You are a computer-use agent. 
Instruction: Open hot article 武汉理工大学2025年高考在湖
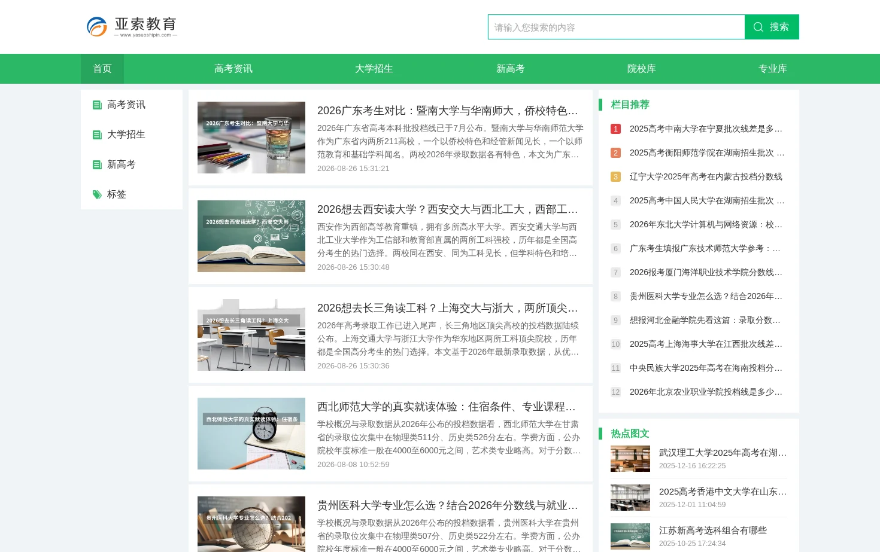(x=723, y=453)
